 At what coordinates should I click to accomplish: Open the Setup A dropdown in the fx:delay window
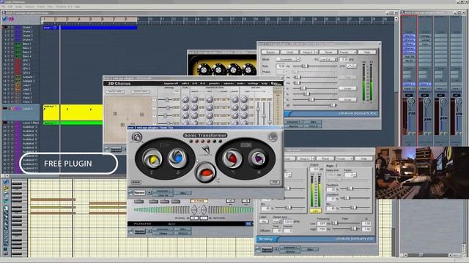(x=306, y=159)
